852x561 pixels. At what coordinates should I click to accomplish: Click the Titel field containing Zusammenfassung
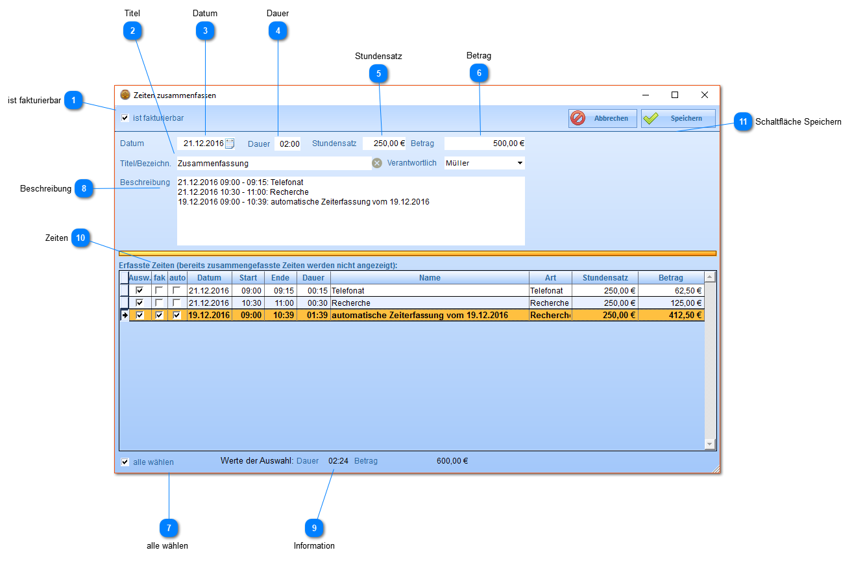273,163
